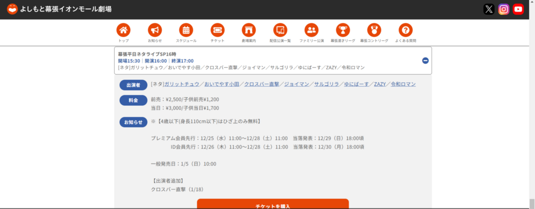Click the Yoshimoto smiley logo icon

point(12,9)
